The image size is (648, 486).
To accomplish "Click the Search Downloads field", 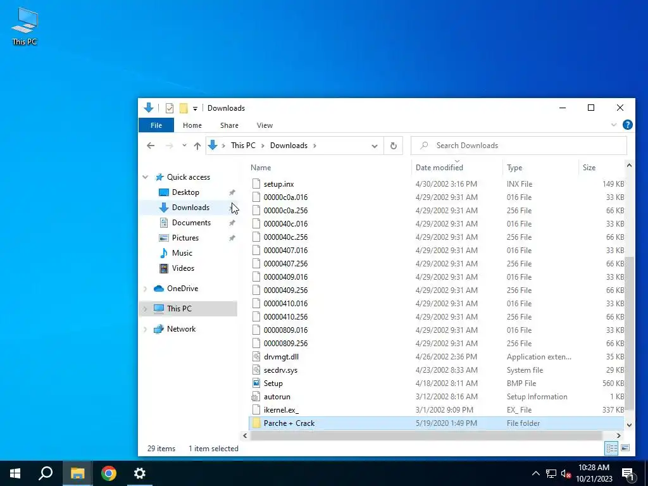I will [519, 146].
